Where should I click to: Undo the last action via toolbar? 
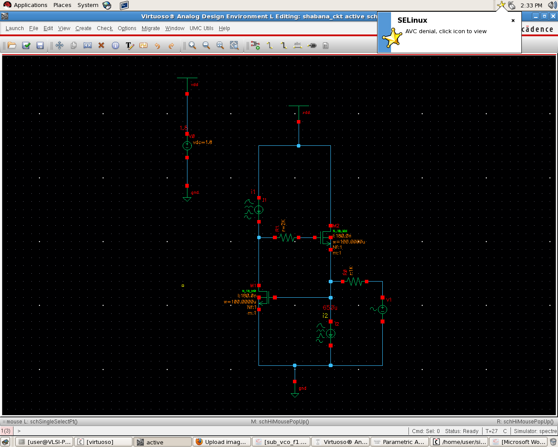tap(157, 45)
